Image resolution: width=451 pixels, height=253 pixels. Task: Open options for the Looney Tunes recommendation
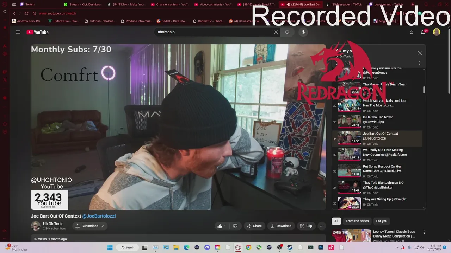coord(424,232)
